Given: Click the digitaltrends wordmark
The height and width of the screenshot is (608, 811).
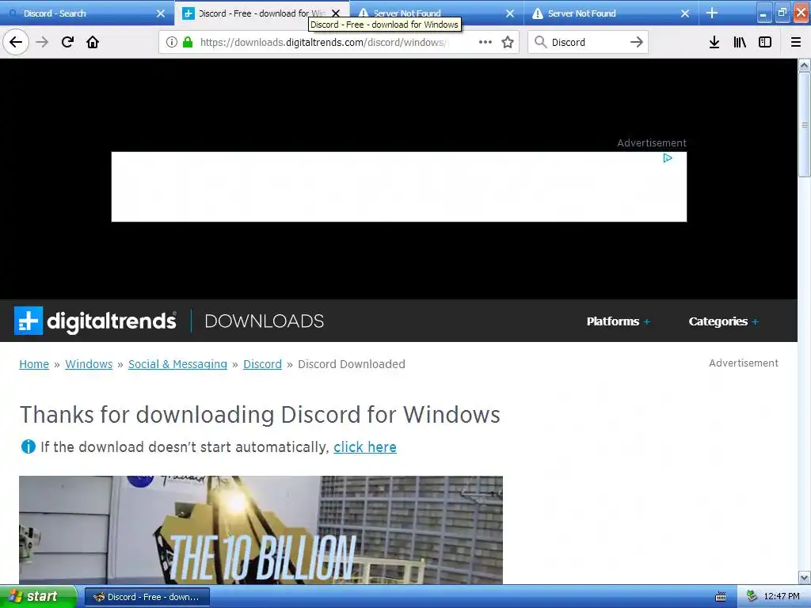Looking at the screenshot, I should point(112,321).
